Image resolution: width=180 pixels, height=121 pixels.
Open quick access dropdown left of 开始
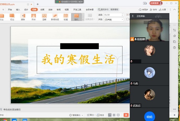[3, 10]
